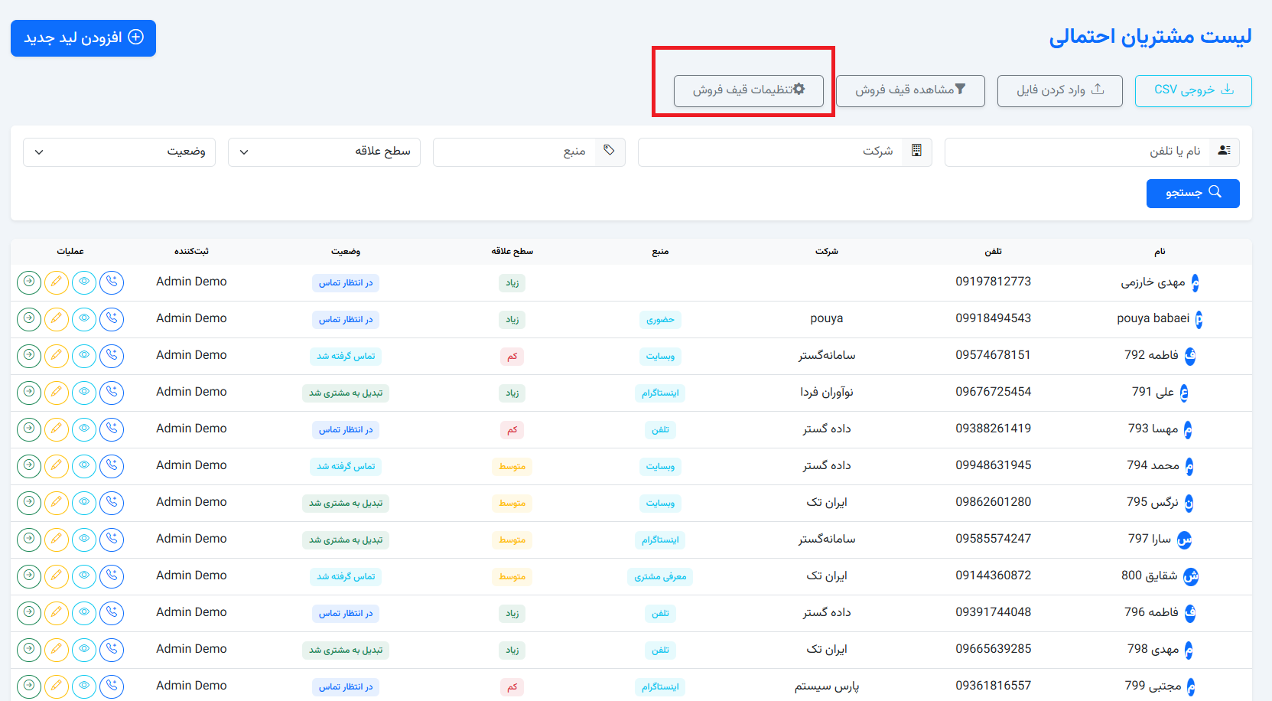Show details of شقایق 800 via eye icon
Image resolution: width=1272 pixels, height=701 pixels.
pos(84,576)
